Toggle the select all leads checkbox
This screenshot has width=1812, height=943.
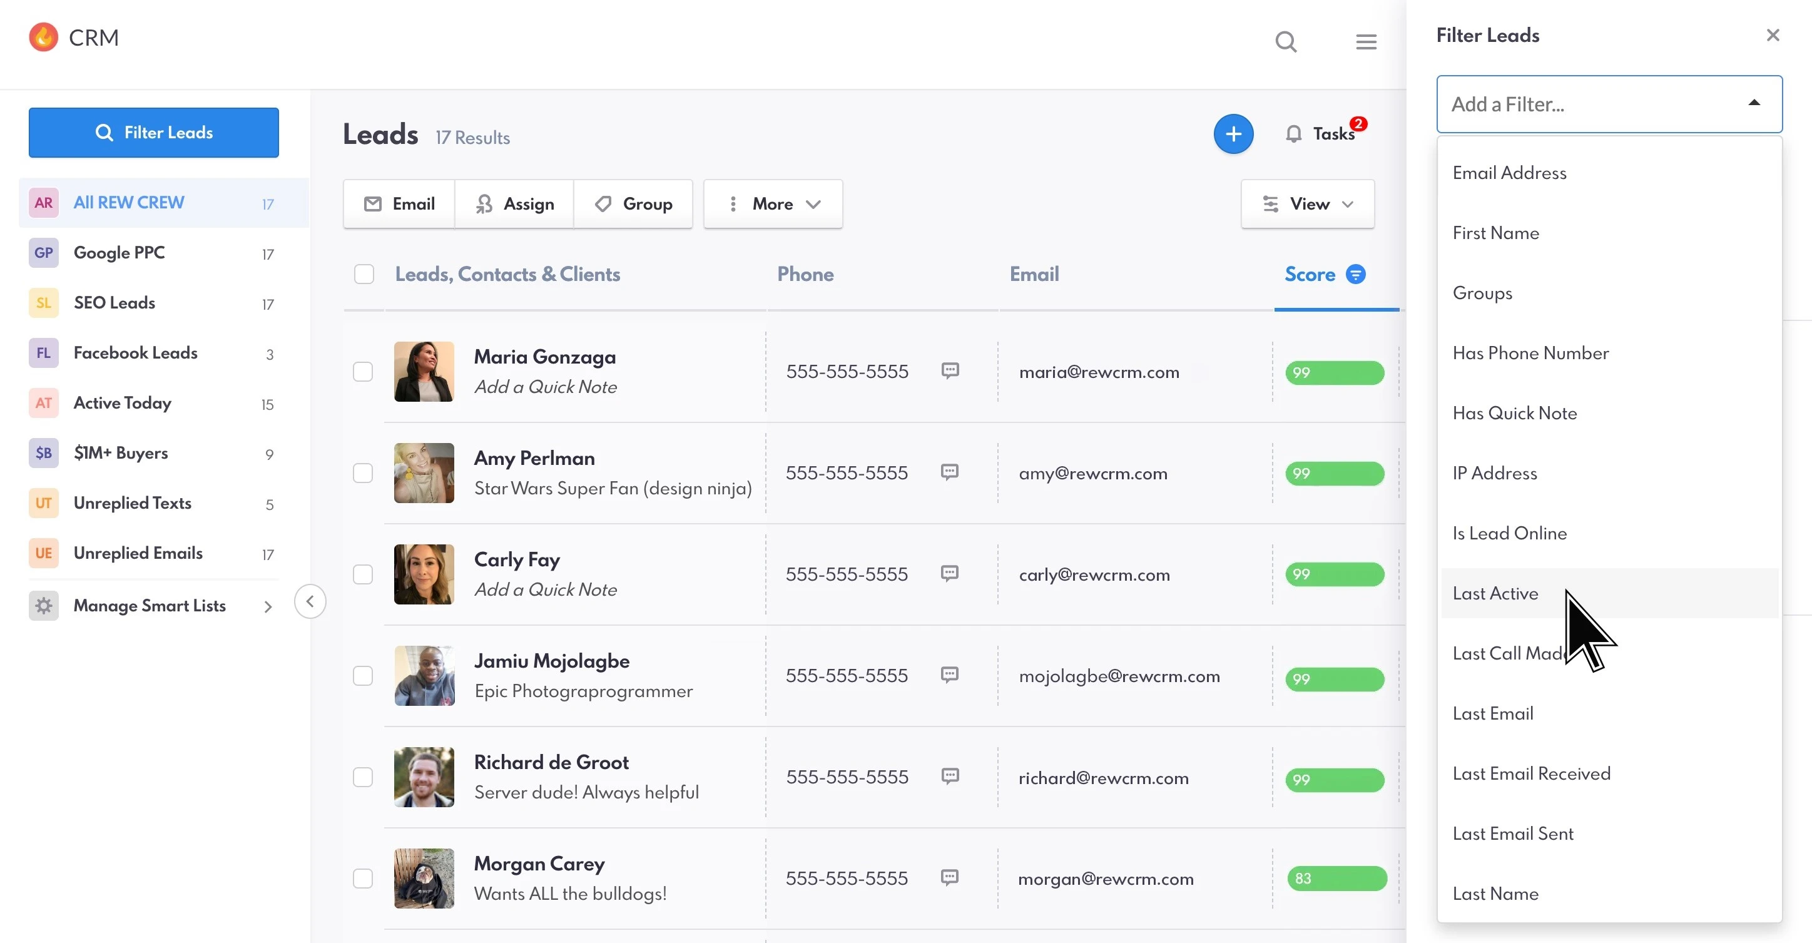(364, 273)
